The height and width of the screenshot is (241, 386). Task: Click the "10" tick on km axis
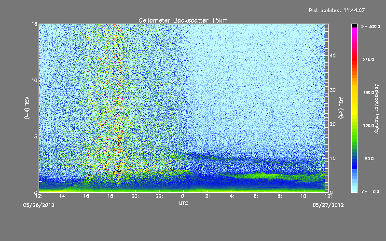click(34, 80)
